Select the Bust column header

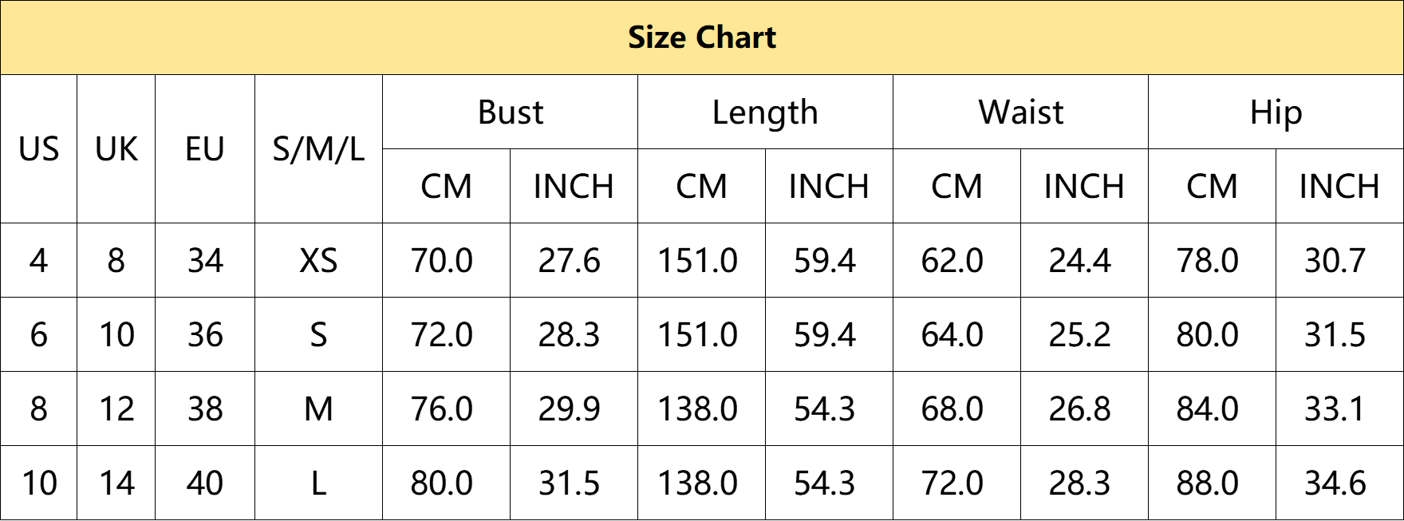[x=511, y=112]
